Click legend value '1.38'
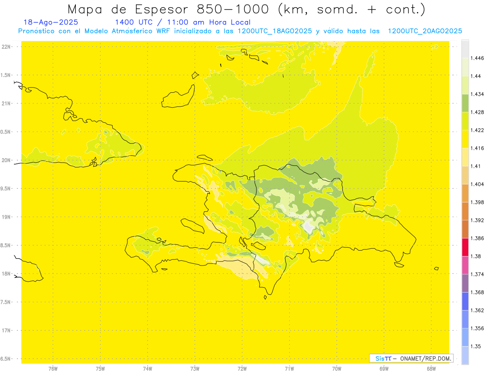This screenshot has width=484, height=374. click(476, 256)
